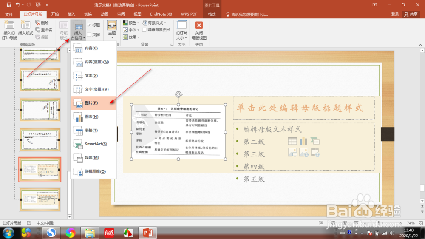Switch to the Transitions (切换) tab
Viewport: 425px width, 239px height.
point(88,14)
